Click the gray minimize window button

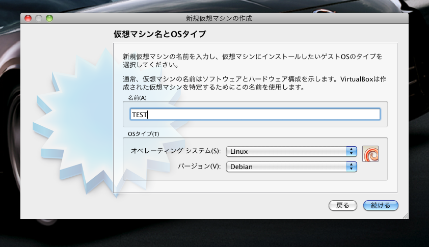point(39,18)
